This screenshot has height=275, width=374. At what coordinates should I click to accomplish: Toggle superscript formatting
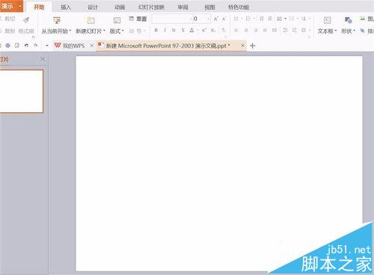coord(204,30)
